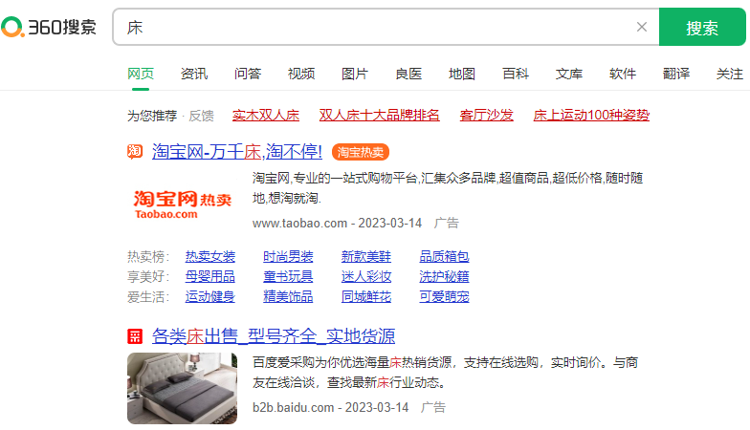The width and height of the screenshot is (750, 430).
Task: Select the 网页 tab
Action: tap(141, 74)
